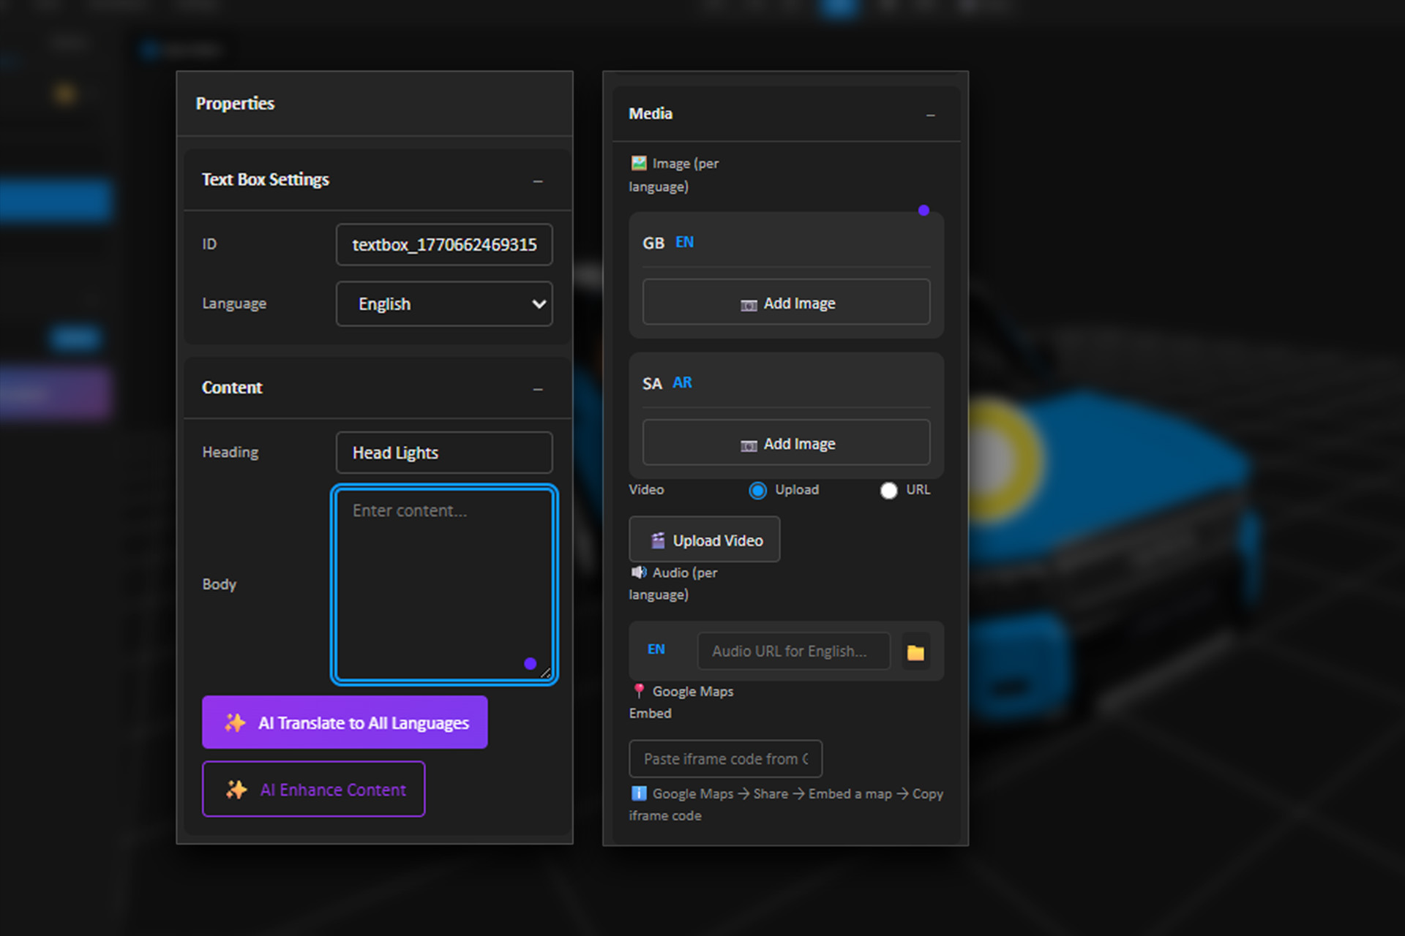Click the purple dot inside Body textarea
The width and height of the screenshot is (1405, 936).
coord(530,664)
